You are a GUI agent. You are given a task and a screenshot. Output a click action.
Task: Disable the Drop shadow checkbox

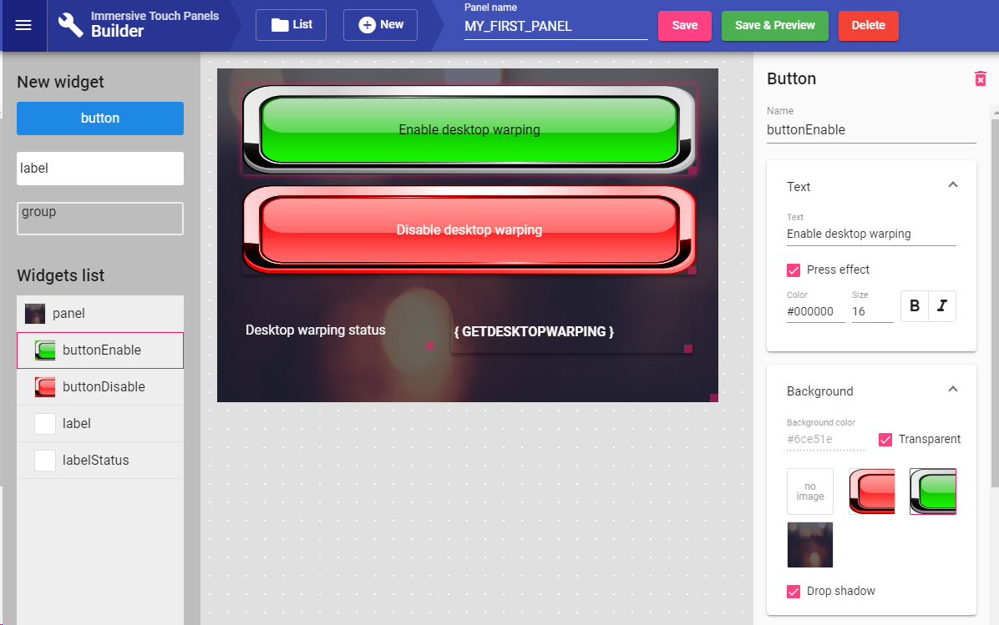794,592
